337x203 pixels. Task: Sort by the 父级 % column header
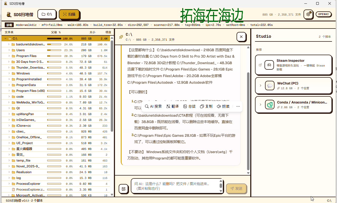coord(56,32)
